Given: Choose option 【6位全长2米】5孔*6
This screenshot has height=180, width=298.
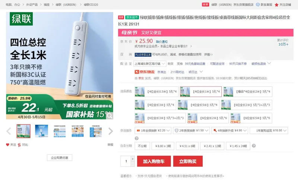Looking at the screenshot, I should tap(208, 118).
